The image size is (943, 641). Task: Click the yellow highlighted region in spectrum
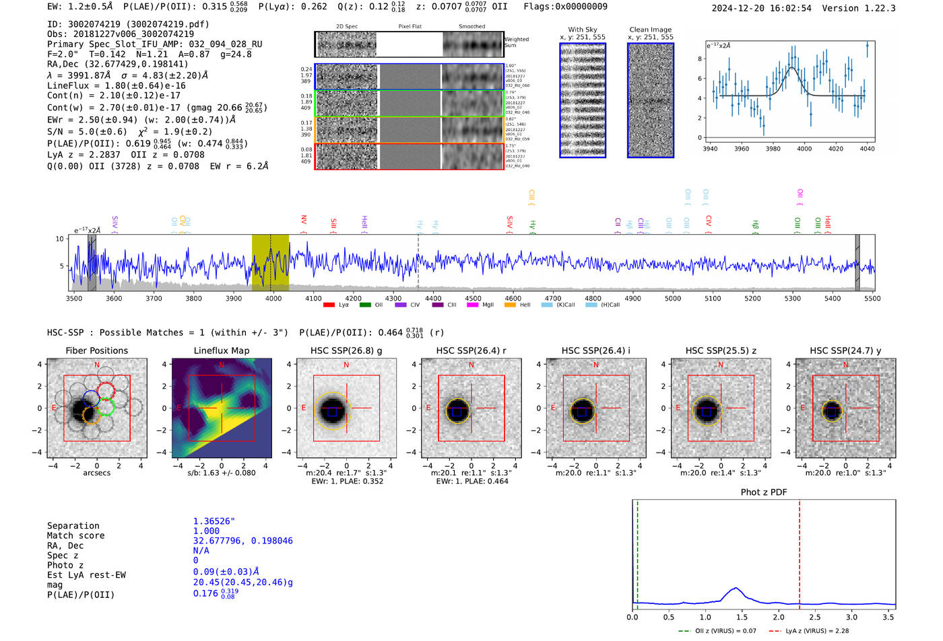[x=270, y=263]
